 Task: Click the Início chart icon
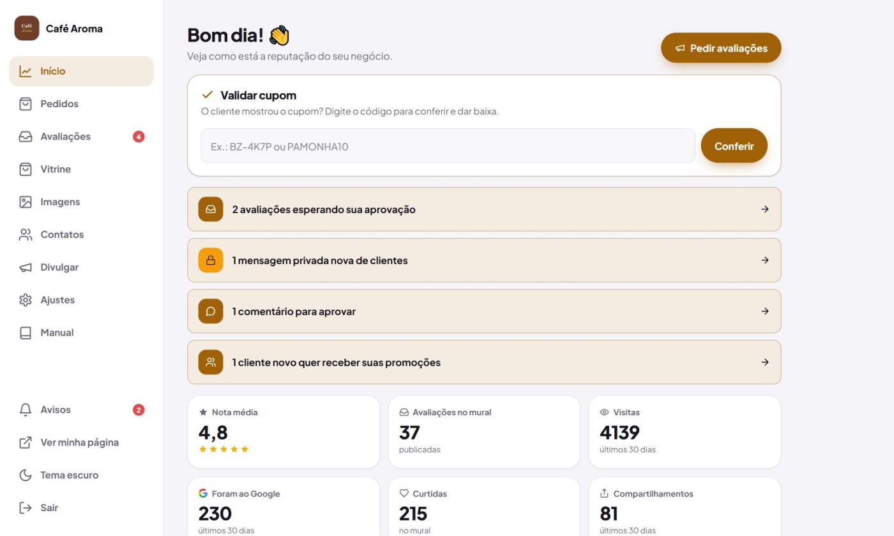tap(26, 71)
